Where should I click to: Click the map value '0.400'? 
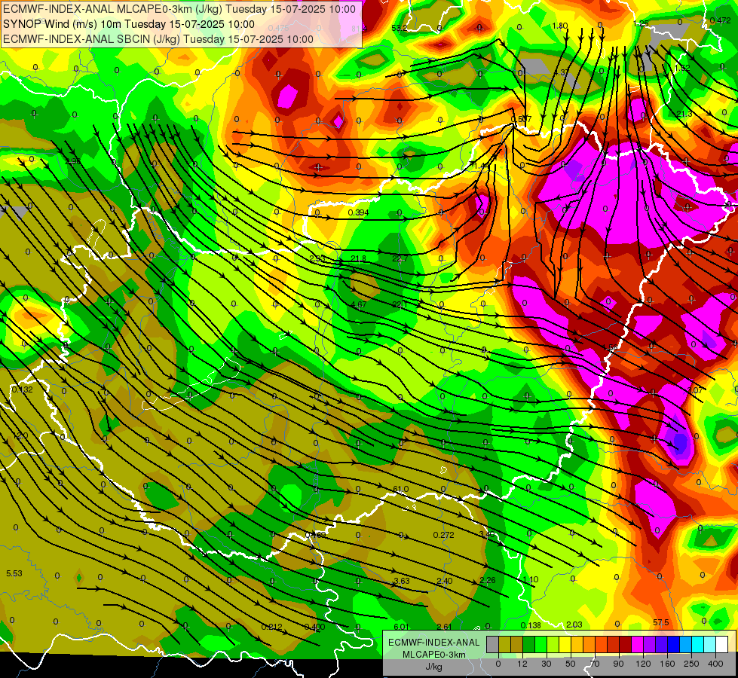click(315, 627)
